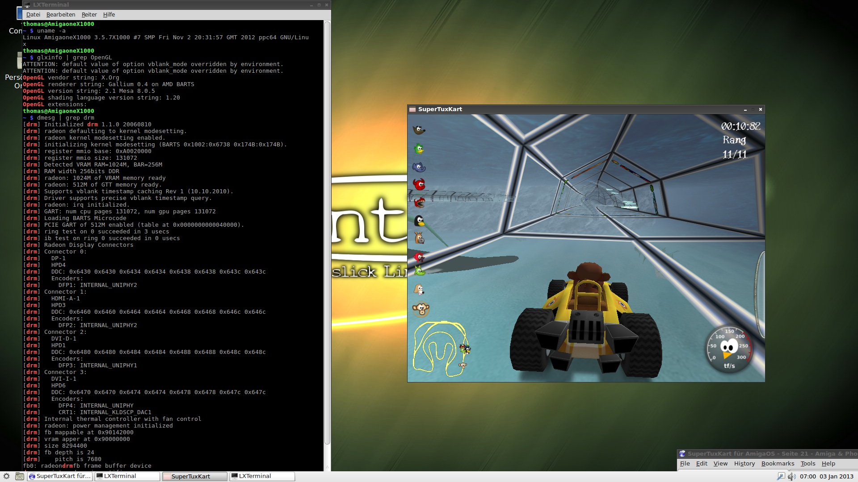The image size is (858, 482).
Task: Click the 'CRT1: INTERNAL_KLDSCP_DAC1' line
Action: (87, 412)
